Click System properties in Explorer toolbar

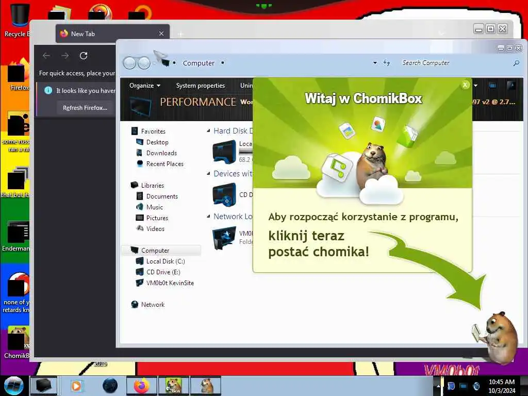(x=201, y=86)
